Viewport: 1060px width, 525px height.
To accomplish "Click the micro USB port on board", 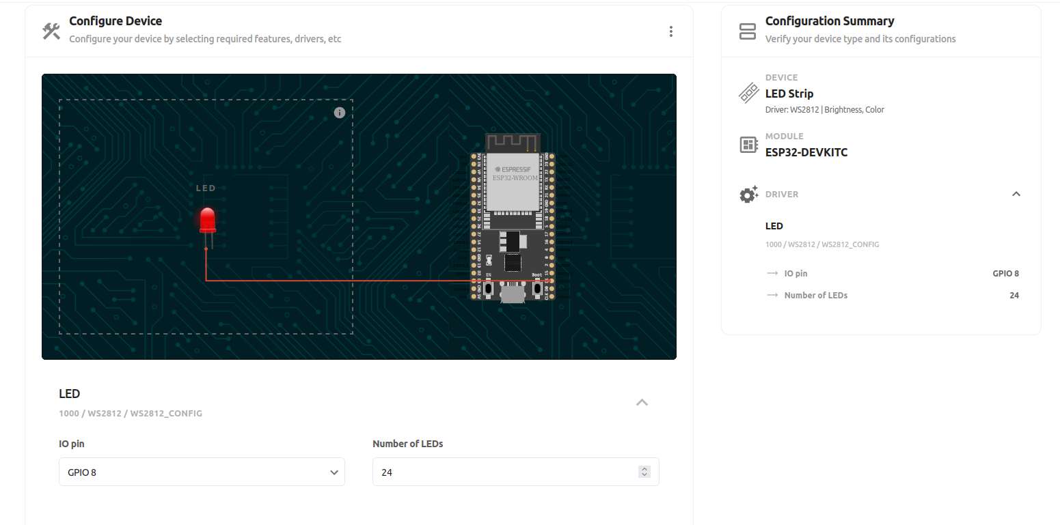I will pos(513,294).
